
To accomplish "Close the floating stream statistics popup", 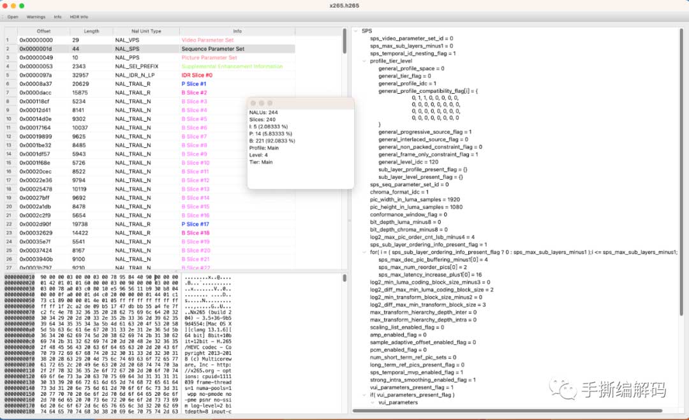I will [253, 103].
